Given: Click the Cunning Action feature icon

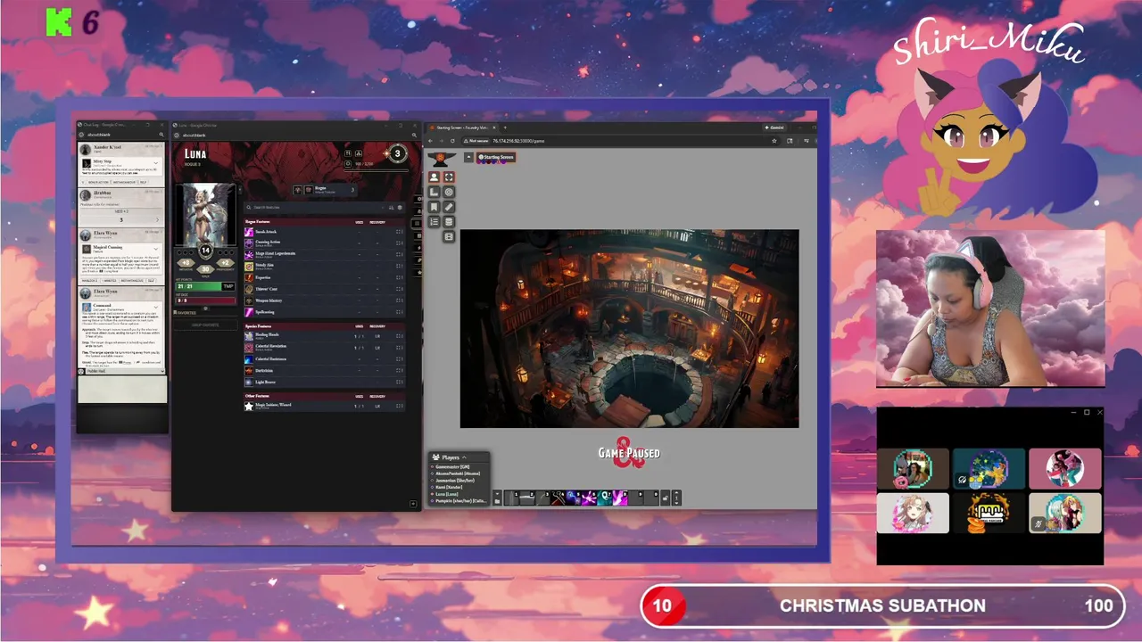Looking at the screenshot, I should click(249, 243).
